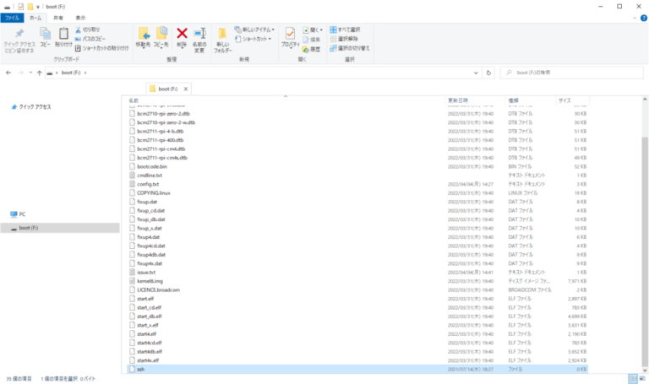This screenshot has width=649, height=384.
Task: Refresh the folder view in address bar
Action: tap(490, 73)
